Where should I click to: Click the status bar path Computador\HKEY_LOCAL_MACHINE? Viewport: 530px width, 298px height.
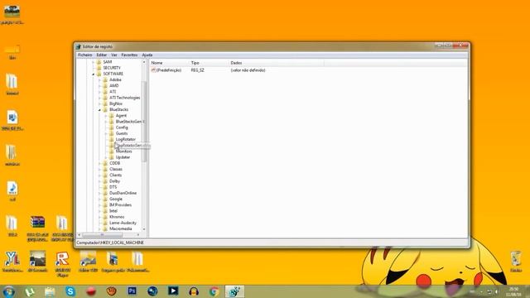110,243
